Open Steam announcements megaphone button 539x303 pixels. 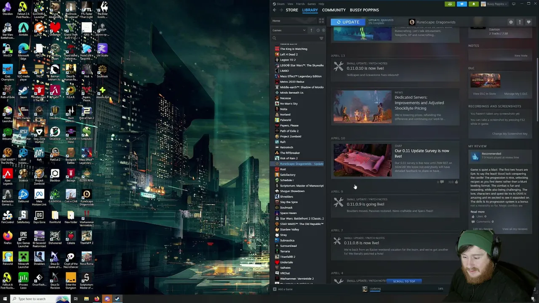[x=462, y=4]
